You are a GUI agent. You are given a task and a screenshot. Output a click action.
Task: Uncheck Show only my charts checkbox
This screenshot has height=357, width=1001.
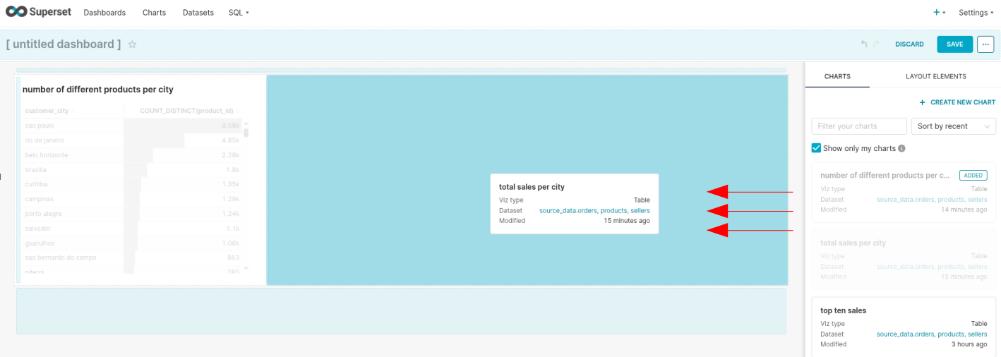(x=817, y=148)
